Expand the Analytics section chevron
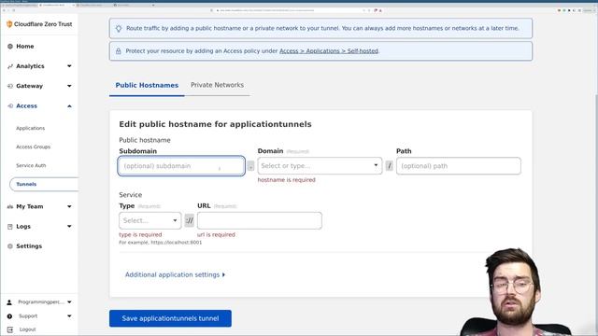Viewport: 598px width, 336px height. (x=69, y=66)
